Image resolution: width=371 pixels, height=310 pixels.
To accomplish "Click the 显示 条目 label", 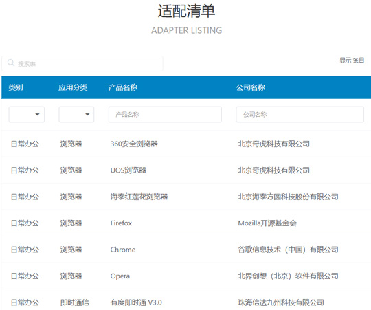I will (352, 60).
